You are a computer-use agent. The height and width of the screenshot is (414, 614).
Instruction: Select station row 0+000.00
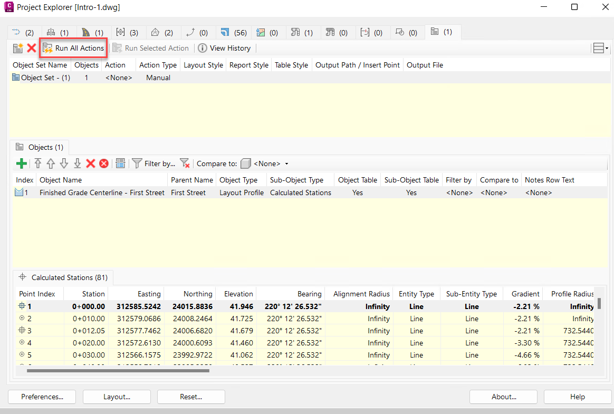[305, 306]
